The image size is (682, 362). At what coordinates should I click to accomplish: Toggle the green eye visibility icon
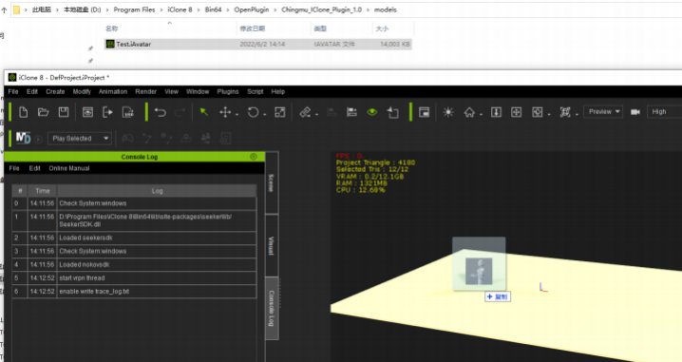click(x=372, y=112)
